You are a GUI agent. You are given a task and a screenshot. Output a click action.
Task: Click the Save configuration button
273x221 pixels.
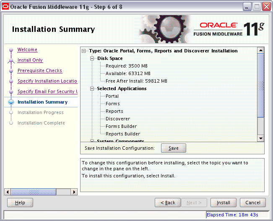tap(174, 148)
